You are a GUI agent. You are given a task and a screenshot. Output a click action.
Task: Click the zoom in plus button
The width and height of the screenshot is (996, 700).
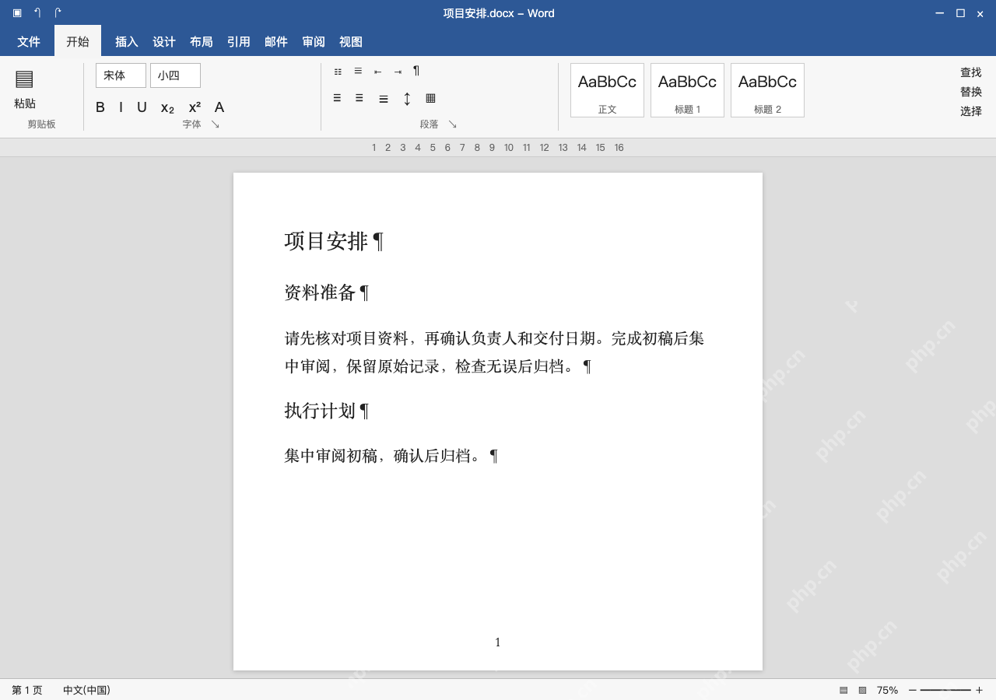coord(979,690)
